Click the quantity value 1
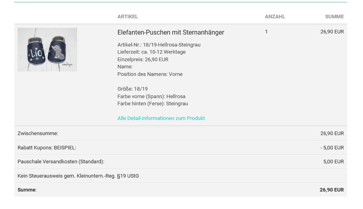The image size is (363, 209). [266, 32]
